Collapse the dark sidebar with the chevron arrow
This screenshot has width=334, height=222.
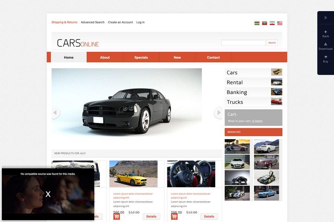coord(325,17)
